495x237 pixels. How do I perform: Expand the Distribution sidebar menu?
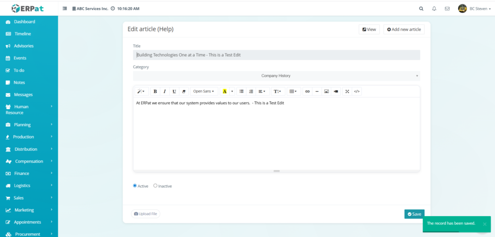29,149
